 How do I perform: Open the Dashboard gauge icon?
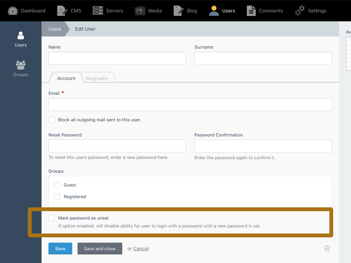click(13, 11)
